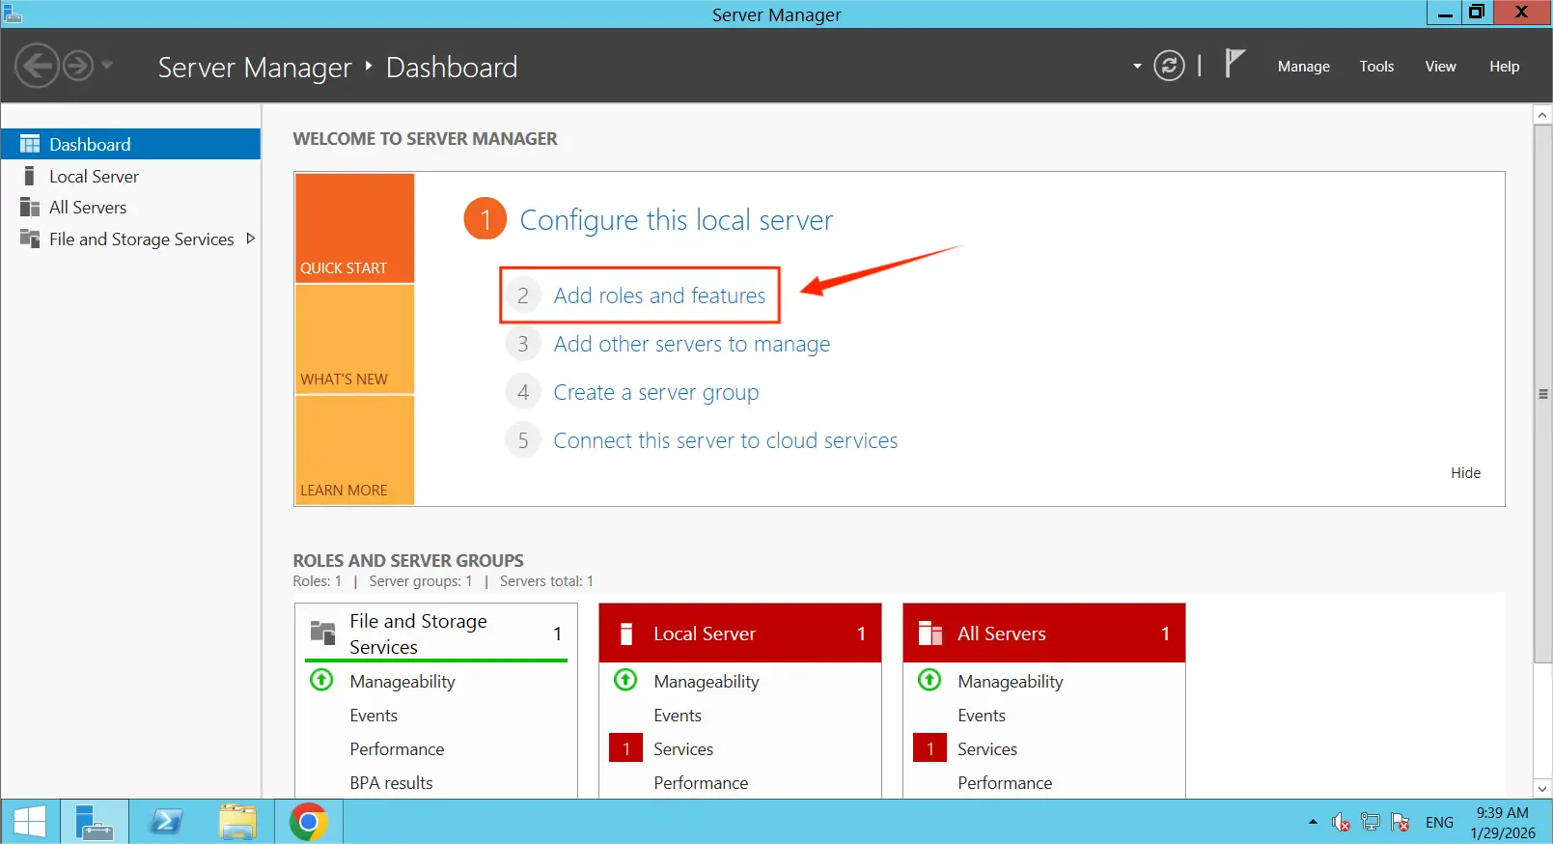
Task: Click Create a server group link
Action: pos(655,392)
